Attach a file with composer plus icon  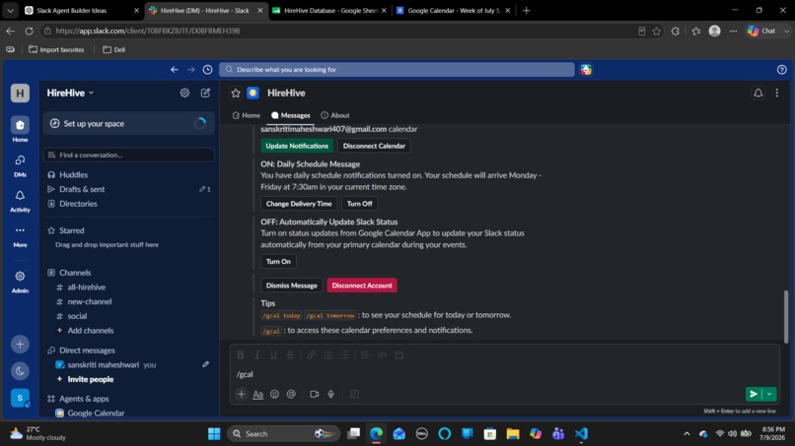(242, 394)
